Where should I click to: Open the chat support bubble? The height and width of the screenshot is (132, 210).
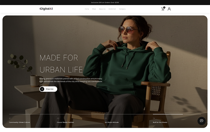coord(202,121)
